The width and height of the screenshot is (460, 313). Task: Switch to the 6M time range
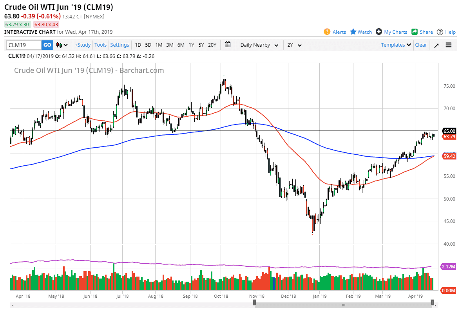(181, 45)
